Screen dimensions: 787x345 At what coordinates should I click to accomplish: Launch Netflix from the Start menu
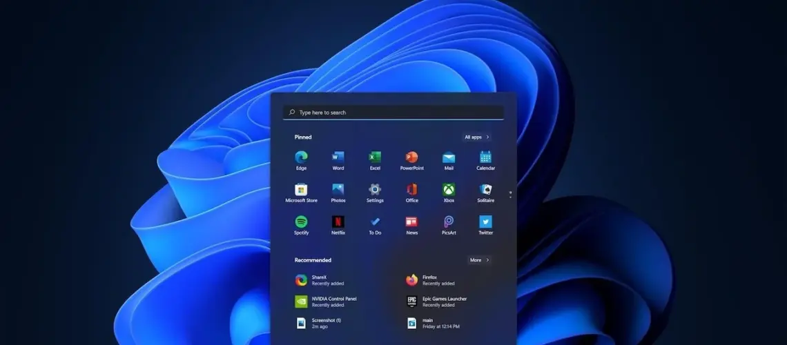pos(338,222)
